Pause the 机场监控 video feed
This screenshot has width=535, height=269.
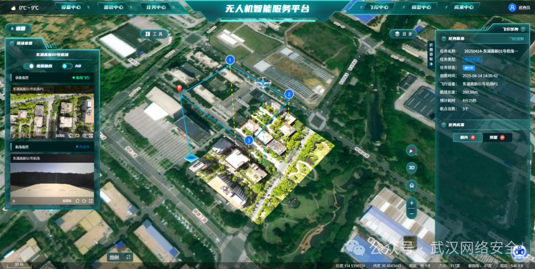(14, 201)
